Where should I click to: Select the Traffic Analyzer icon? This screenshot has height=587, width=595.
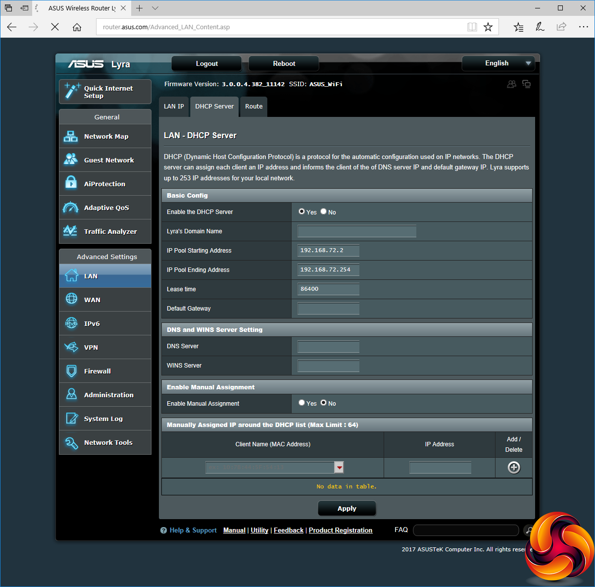coord(71,231)
